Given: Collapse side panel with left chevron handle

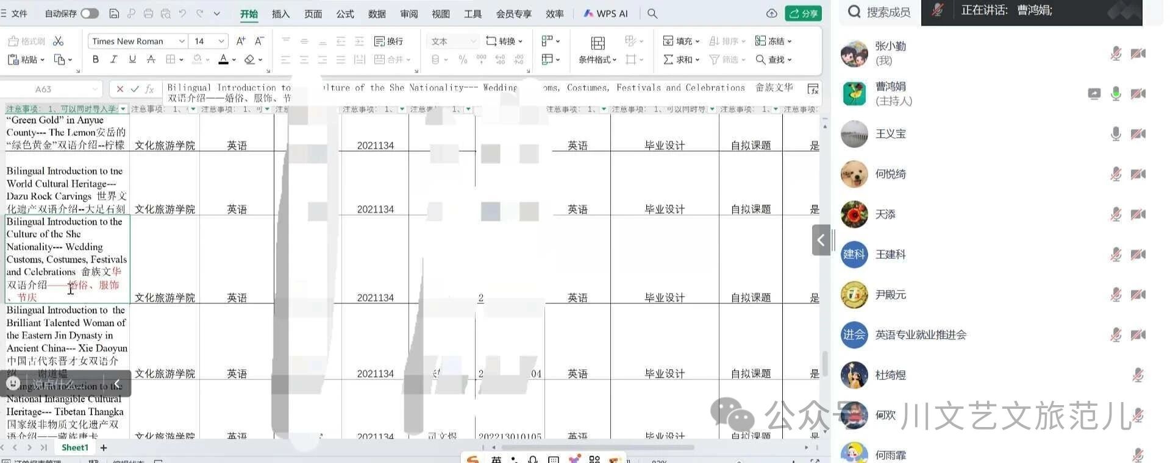Looking at the screenshot, I should coord(821,240).
